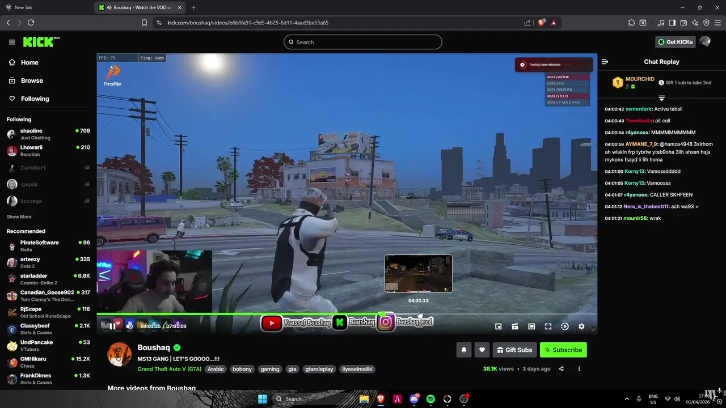Open lizzvega channel in sidebar
726x408 pixels.
click(x=48, y=201)
